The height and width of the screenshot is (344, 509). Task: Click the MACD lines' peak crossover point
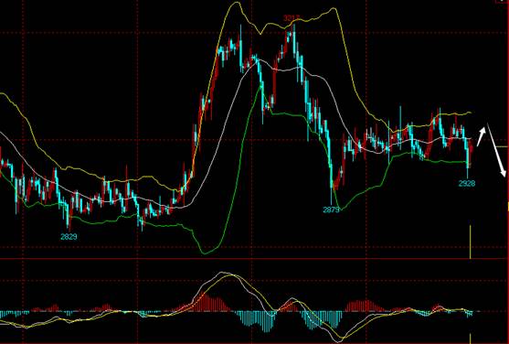(230, 275)
